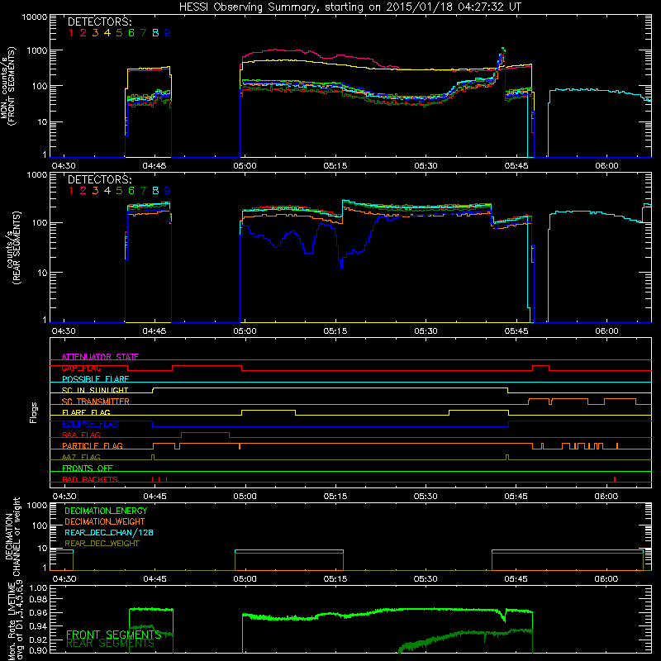Select the SC_TRANSMITTER flag label
661x661 pixels.
click(96, 402)
